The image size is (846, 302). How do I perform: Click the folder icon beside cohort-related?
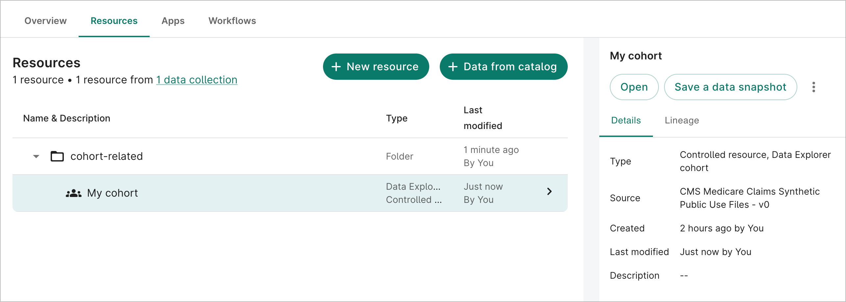pyautogui.click(x=57, y=156)
